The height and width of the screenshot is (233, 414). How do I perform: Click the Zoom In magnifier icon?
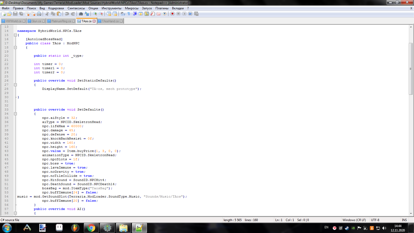[95, 14]
